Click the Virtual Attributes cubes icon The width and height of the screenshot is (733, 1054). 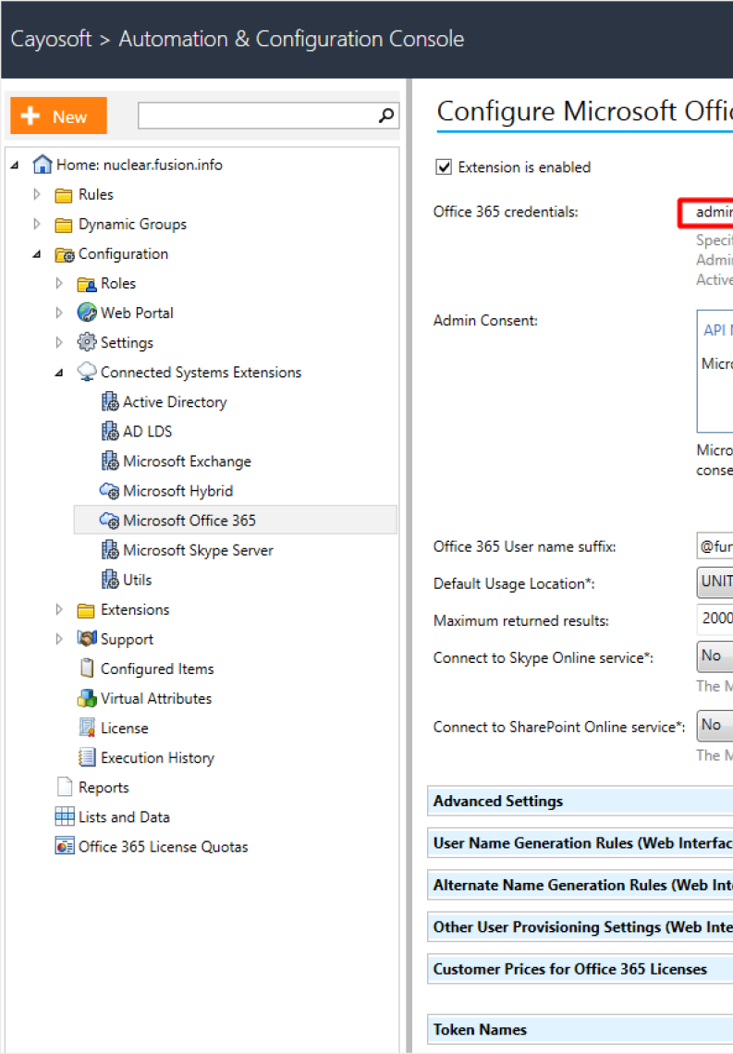pos(87,698)
